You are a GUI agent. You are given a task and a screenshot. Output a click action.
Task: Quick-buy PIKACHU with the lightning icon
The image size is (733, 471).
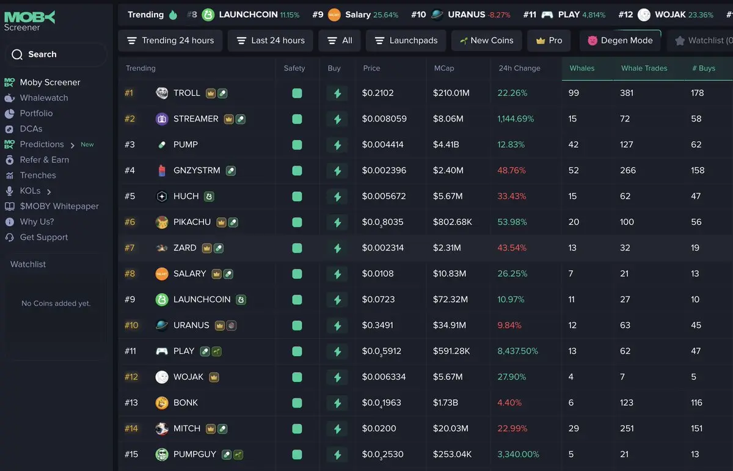point(337,222)
